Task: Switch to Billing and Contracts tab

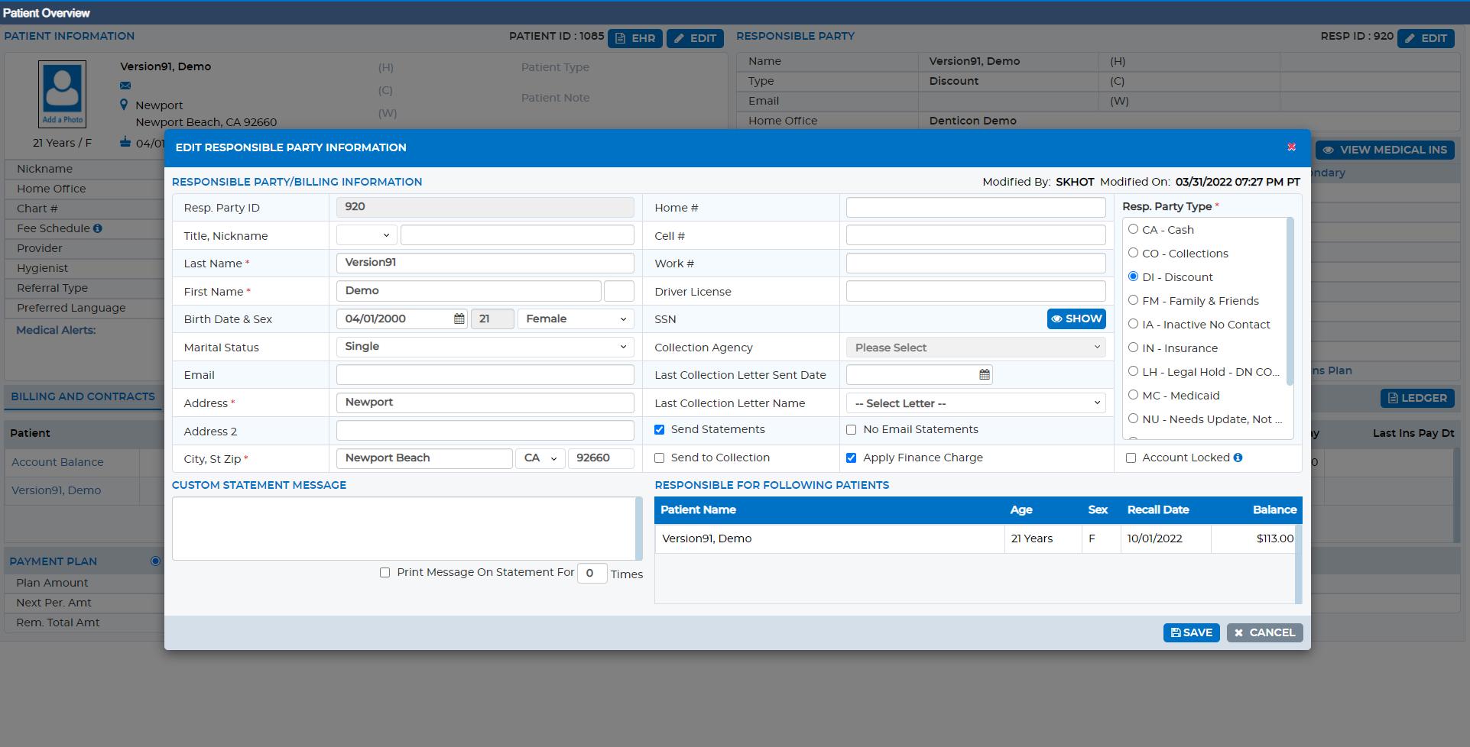Action: (x=83, y=396)
